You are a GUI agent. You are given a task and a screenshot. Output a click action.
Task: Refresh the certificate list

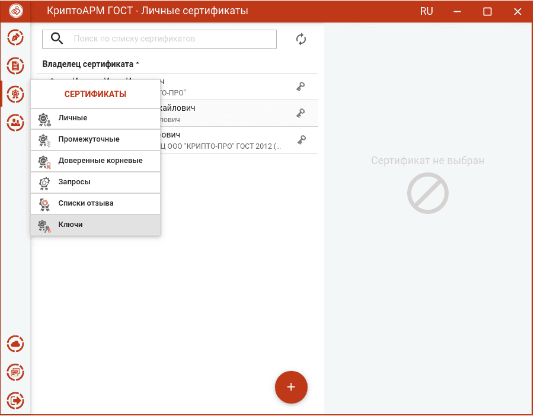pyautogui.click(x=300, y=39)
